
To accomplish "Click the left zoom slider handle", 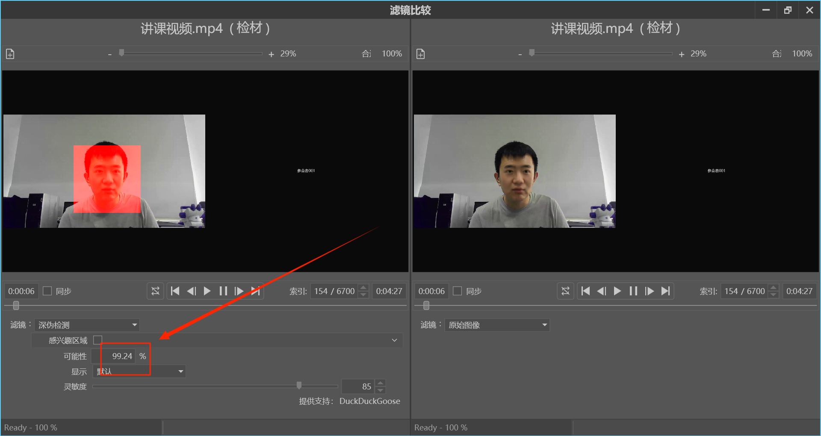I will pos(121,53).
